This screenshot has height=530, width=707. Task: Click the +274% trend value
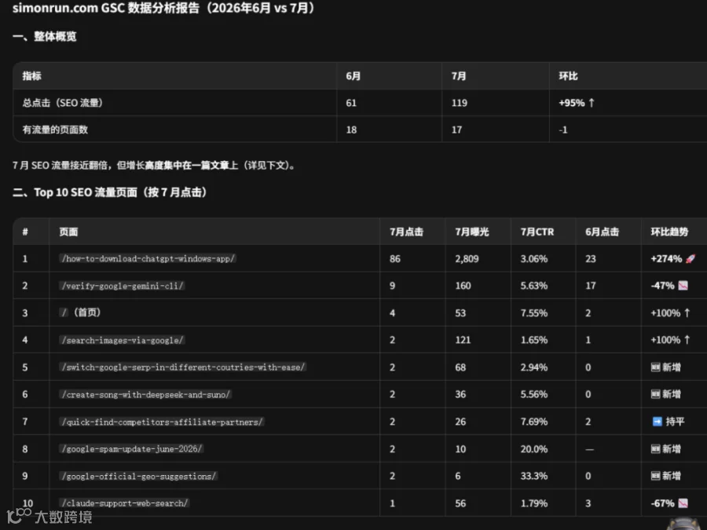[666, 258]
